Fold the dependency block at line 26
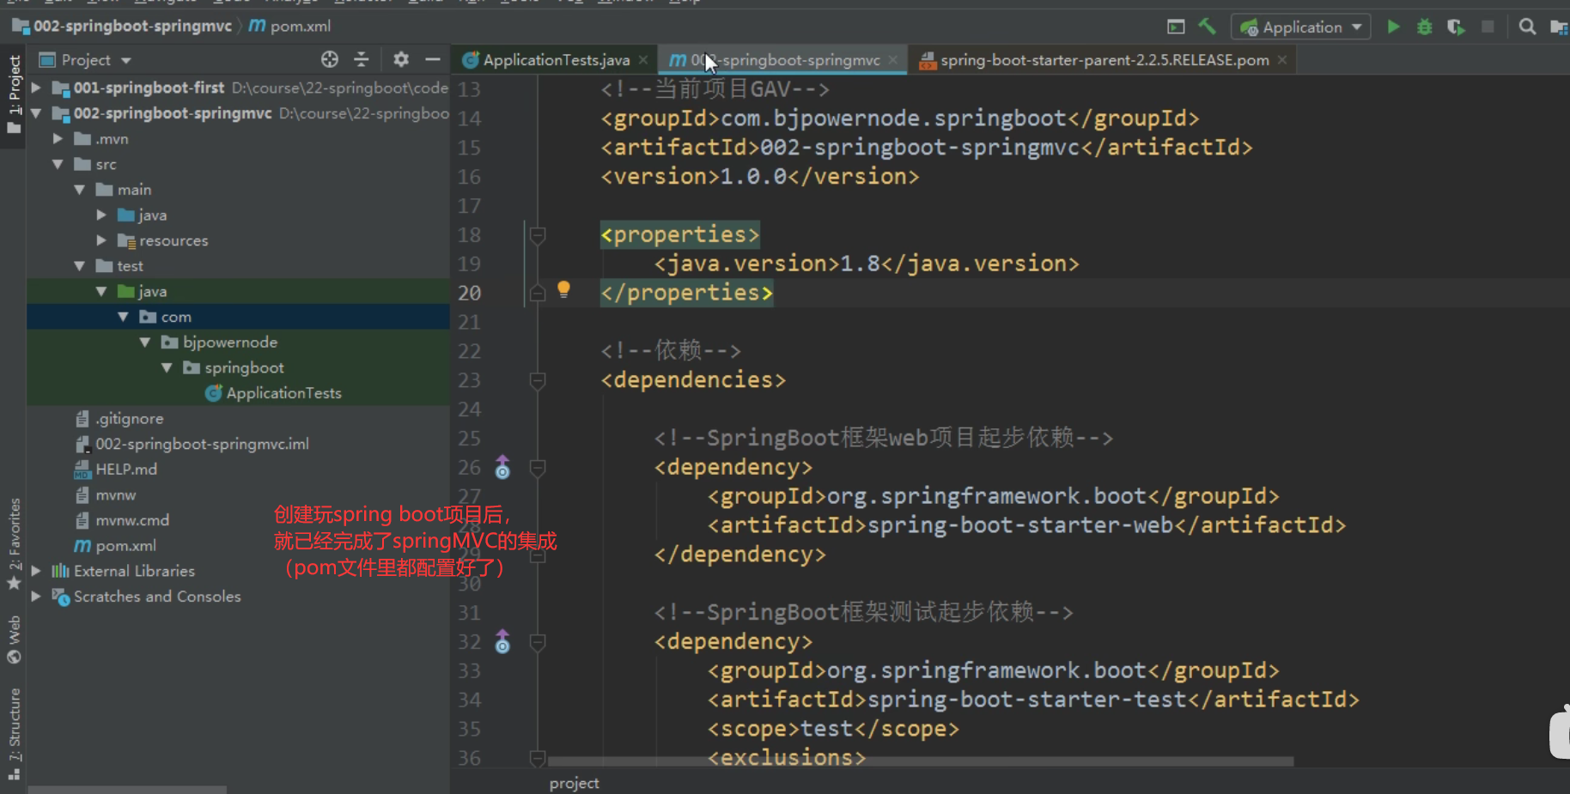The image size is (1570, 794). (538, 468)
